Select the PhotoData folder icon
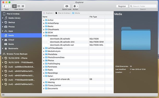This screenshot has height=98, width=159. 46,54
